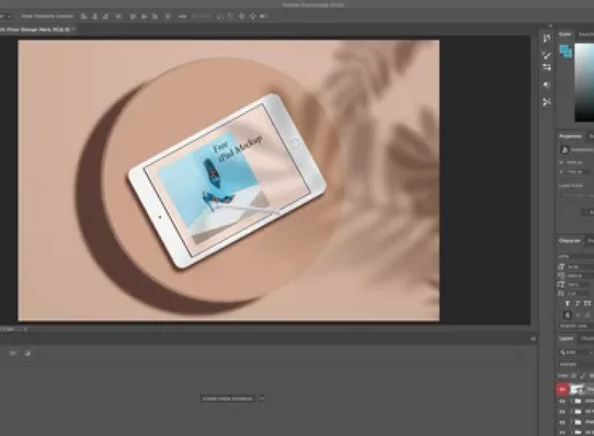Toggle the Show Transform Controls checkbox
The image size is (594, 436).
tap(17, 16)
